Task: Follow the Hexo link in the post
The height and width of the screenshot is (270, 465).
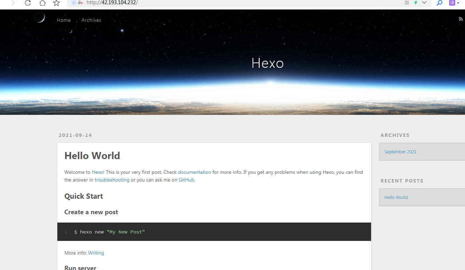Action: tap(97, 172)
